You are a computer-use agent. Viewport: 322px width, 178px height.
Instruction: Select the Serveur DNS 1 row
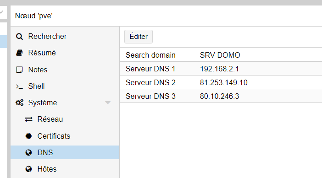point(221,69)
